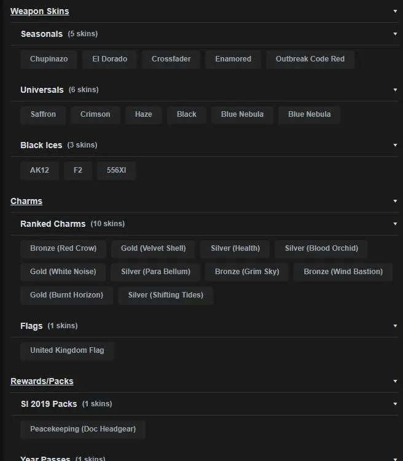Collapse Ranked Charms with its arrow
Viewport: 403px width, 461px height.
(395, 224)
